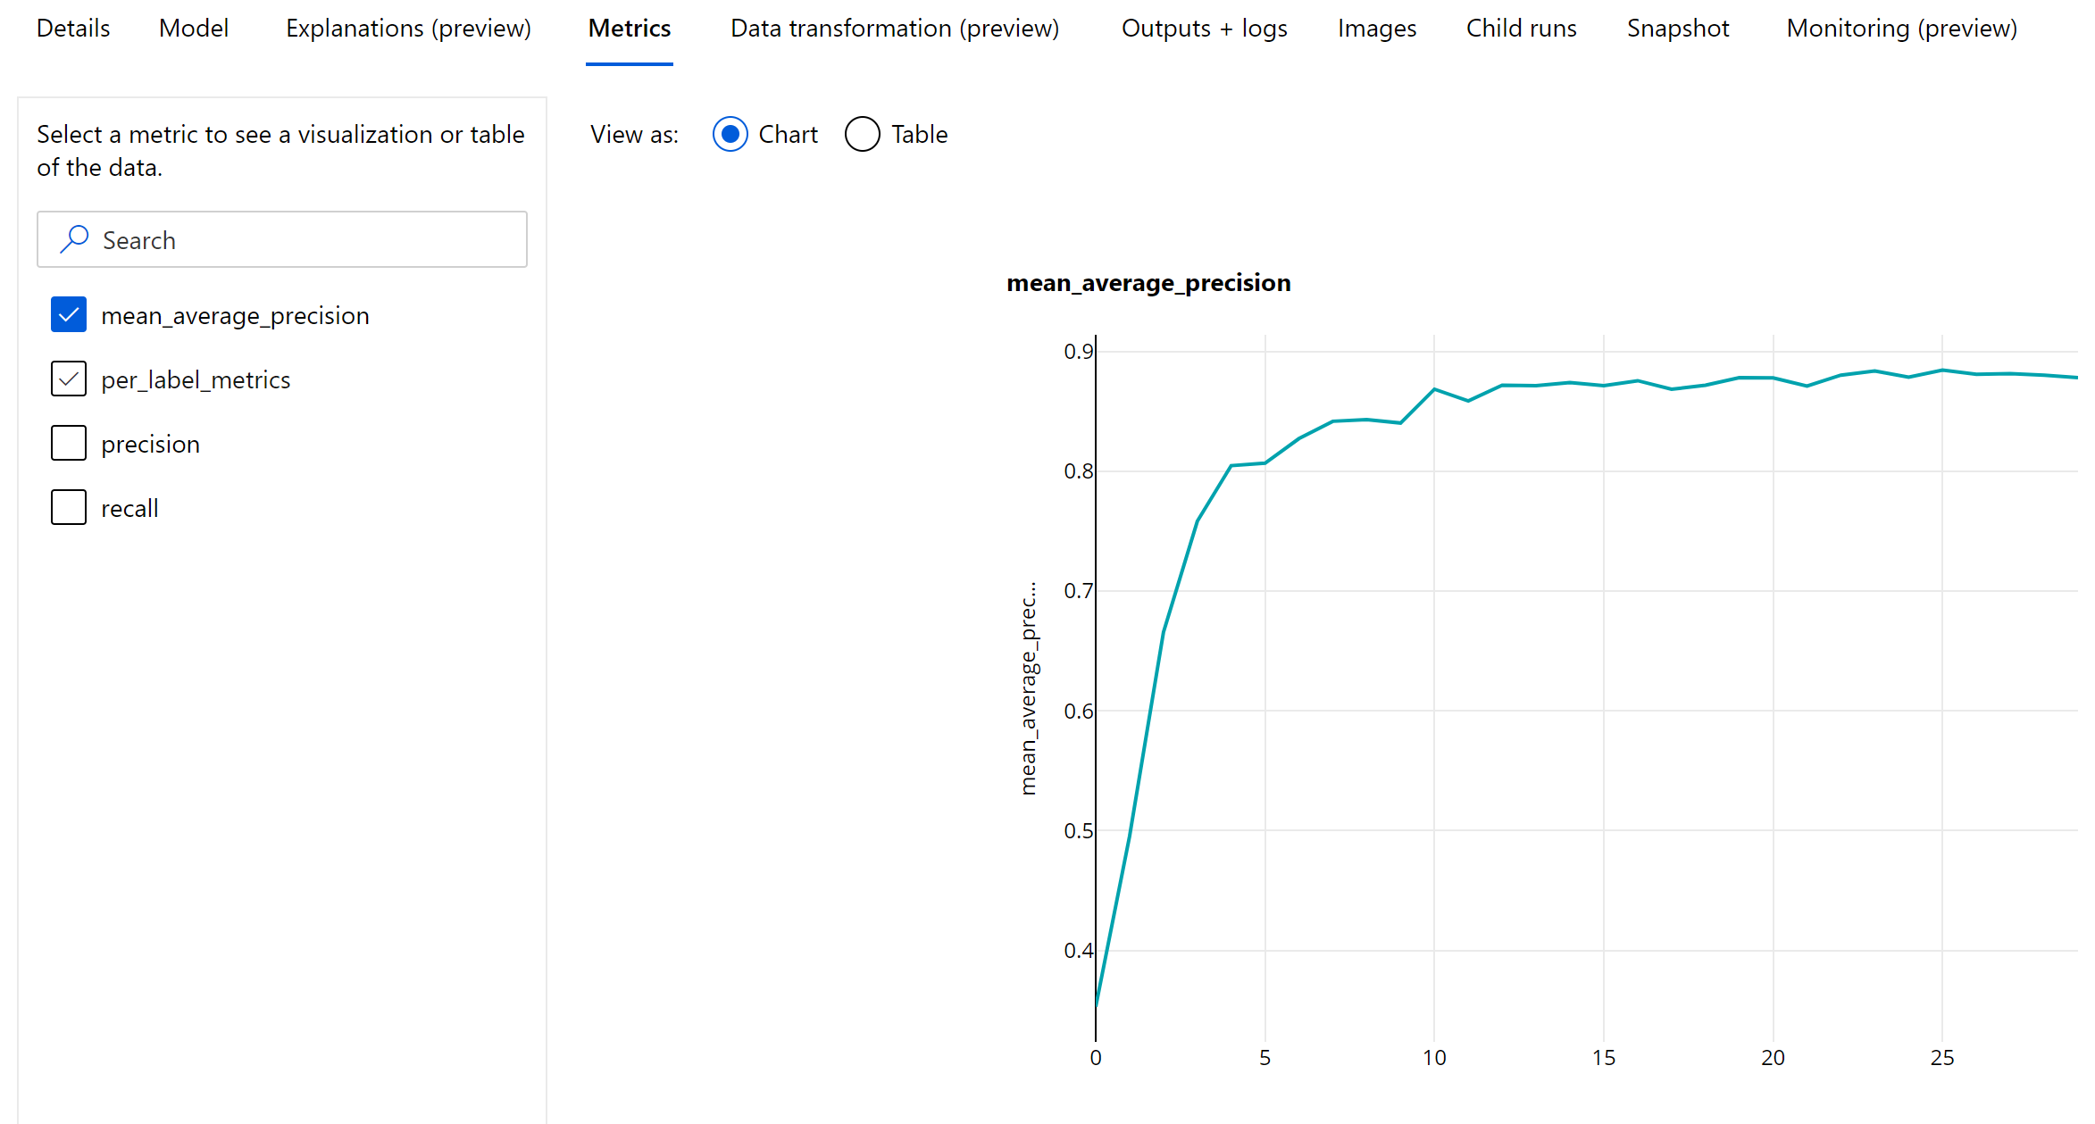2095x1124 pixels.
Task: Enable the mean_average_precision checkbox
Action: coord(68,313)
